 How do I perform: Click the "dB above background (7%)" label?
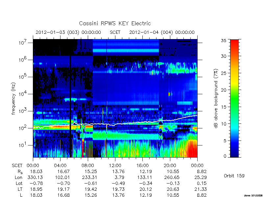pyautogui.click(x=216, y=98)
